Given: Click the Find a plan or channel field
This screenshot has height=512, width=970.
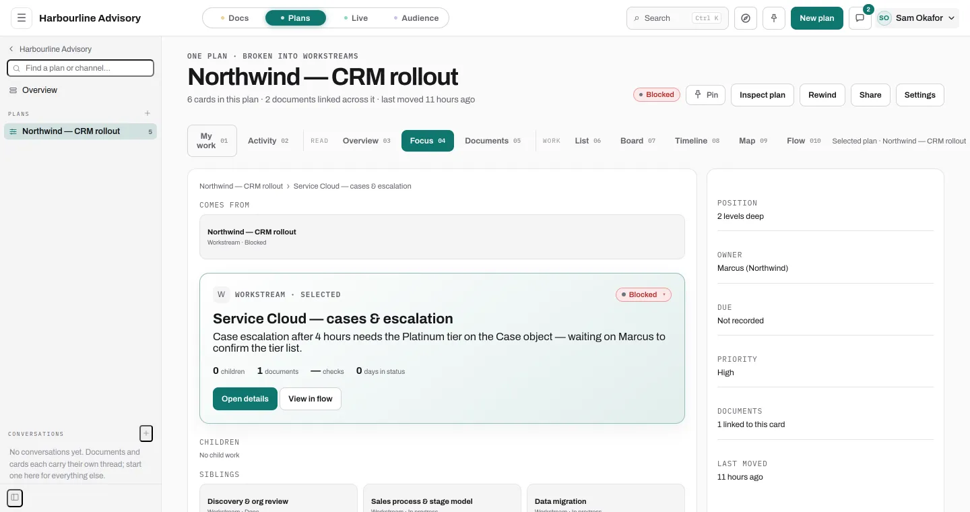Looking at the screenshot, I should [x=80, y=68].
